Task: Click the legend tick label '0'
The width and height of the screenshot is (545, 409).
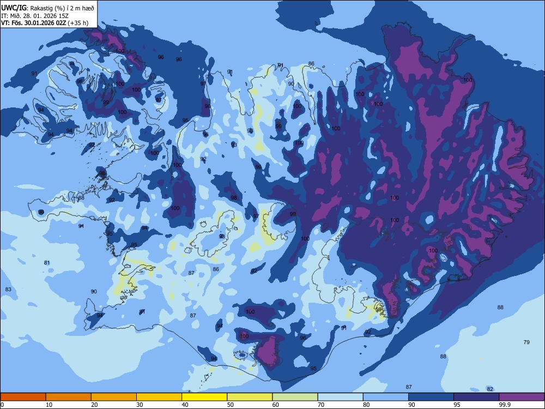Action: [2, 405]
